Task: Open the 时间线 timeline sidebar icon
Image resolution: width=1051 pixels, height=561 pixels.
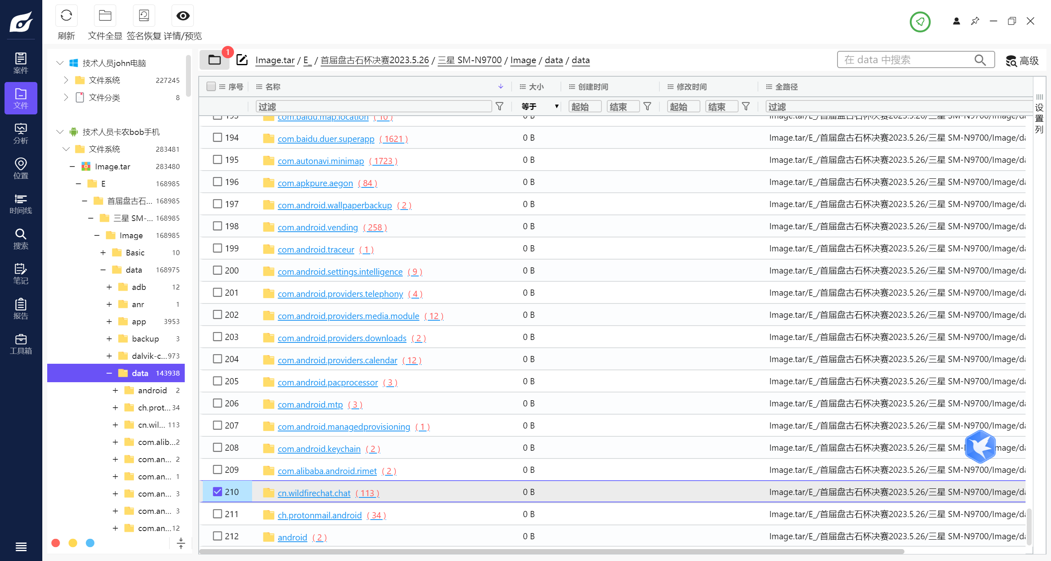Action: coord(21,204)
